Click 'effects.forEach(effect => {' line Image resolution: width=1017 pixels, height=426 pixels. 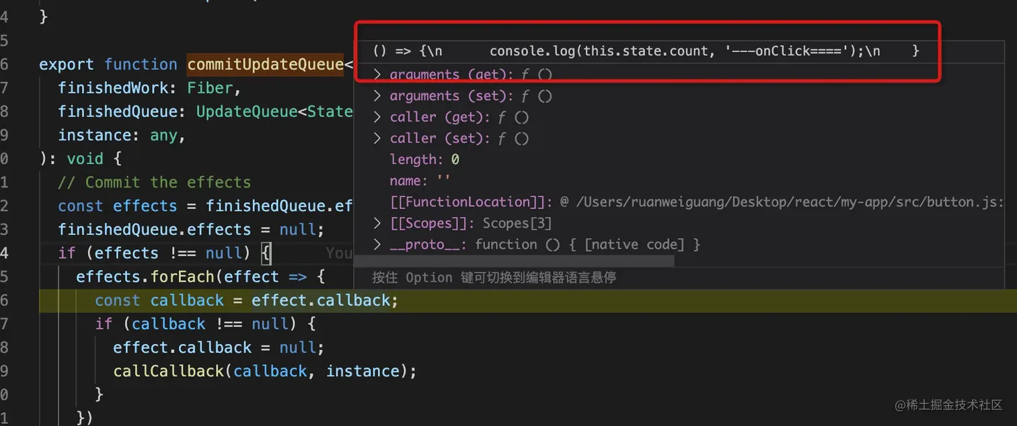[200, 277]
